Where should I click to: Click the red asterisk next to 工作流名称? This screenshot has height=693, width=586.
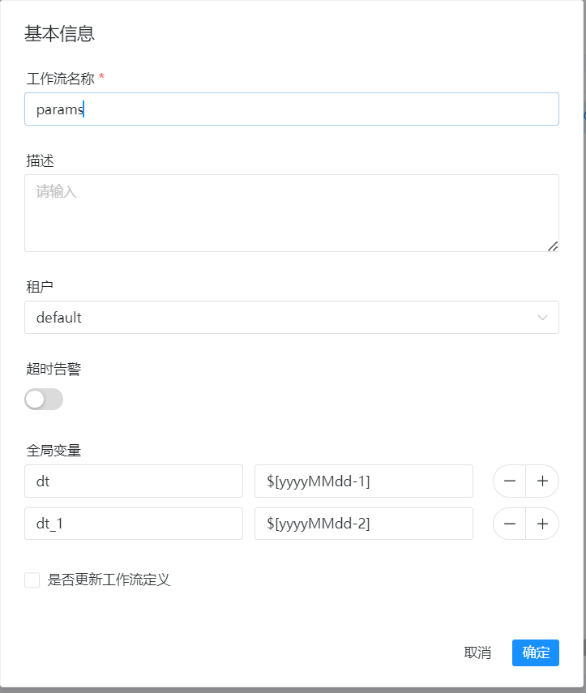[x=103, y=78]
